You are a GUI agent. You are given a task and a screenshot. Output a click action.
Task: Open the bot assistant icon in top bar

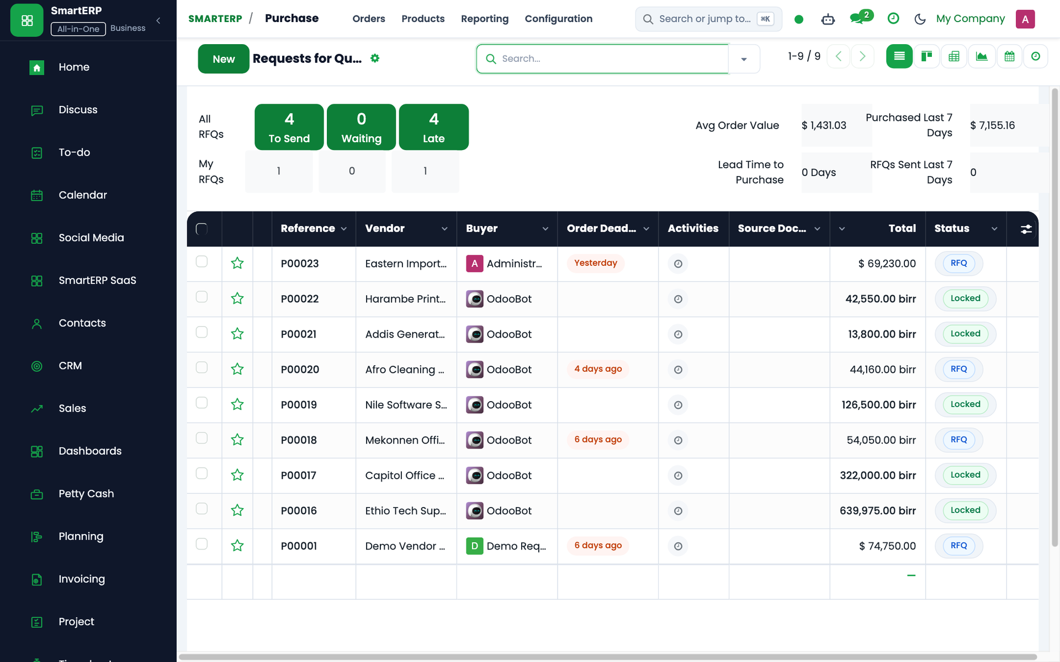[828, 19]
